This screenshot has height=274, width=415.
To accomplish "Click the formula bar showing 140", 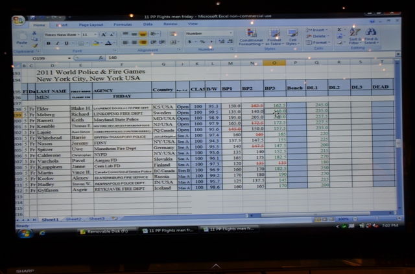I will (249, 57).
